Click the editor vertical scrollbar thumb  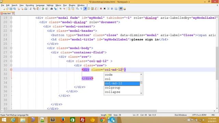coord(217,64)
